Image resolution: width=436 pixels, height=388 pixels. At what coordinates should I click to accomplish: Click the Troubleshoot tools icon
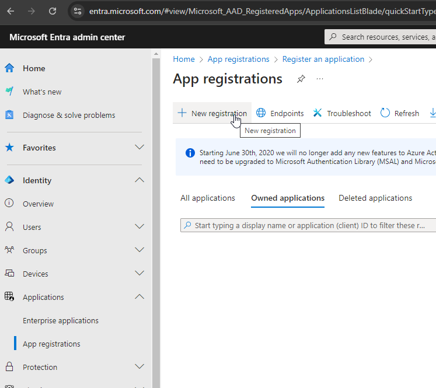coord(318,113)
